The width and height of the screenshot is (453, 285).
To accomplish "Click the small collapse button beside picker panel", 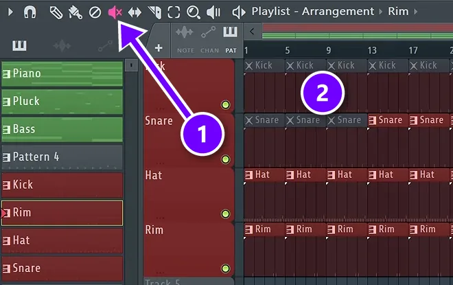I will [131, 66].
